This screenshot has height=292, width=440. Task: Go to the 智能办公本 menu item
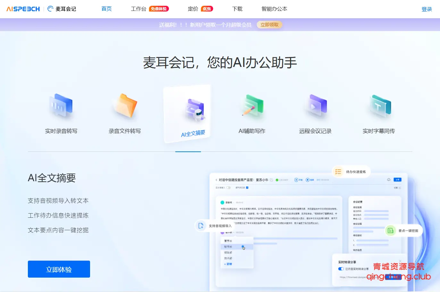(274, 9)
